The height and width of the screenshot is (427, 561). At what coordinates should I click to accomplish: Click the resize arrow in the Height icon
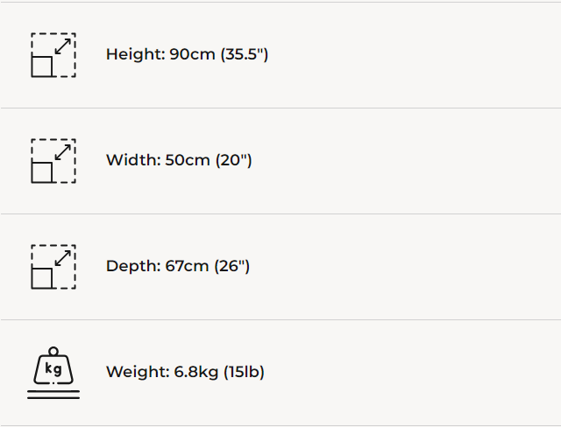63,45
